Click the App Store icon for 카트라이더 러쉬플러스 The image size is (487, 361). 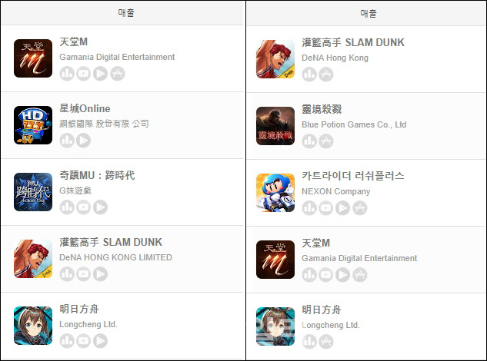(359, 208)
